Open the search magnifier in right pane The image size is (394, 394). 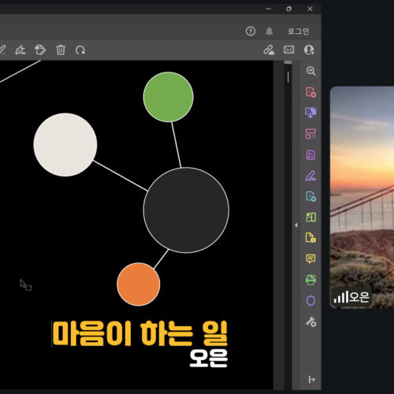point(310,71)
